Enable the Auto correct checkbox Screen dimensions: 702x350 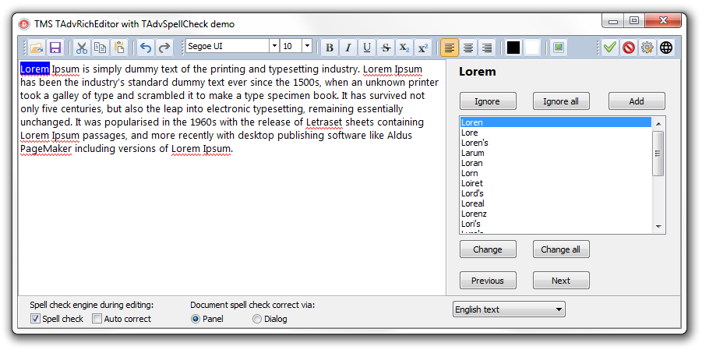pos(97,319)
